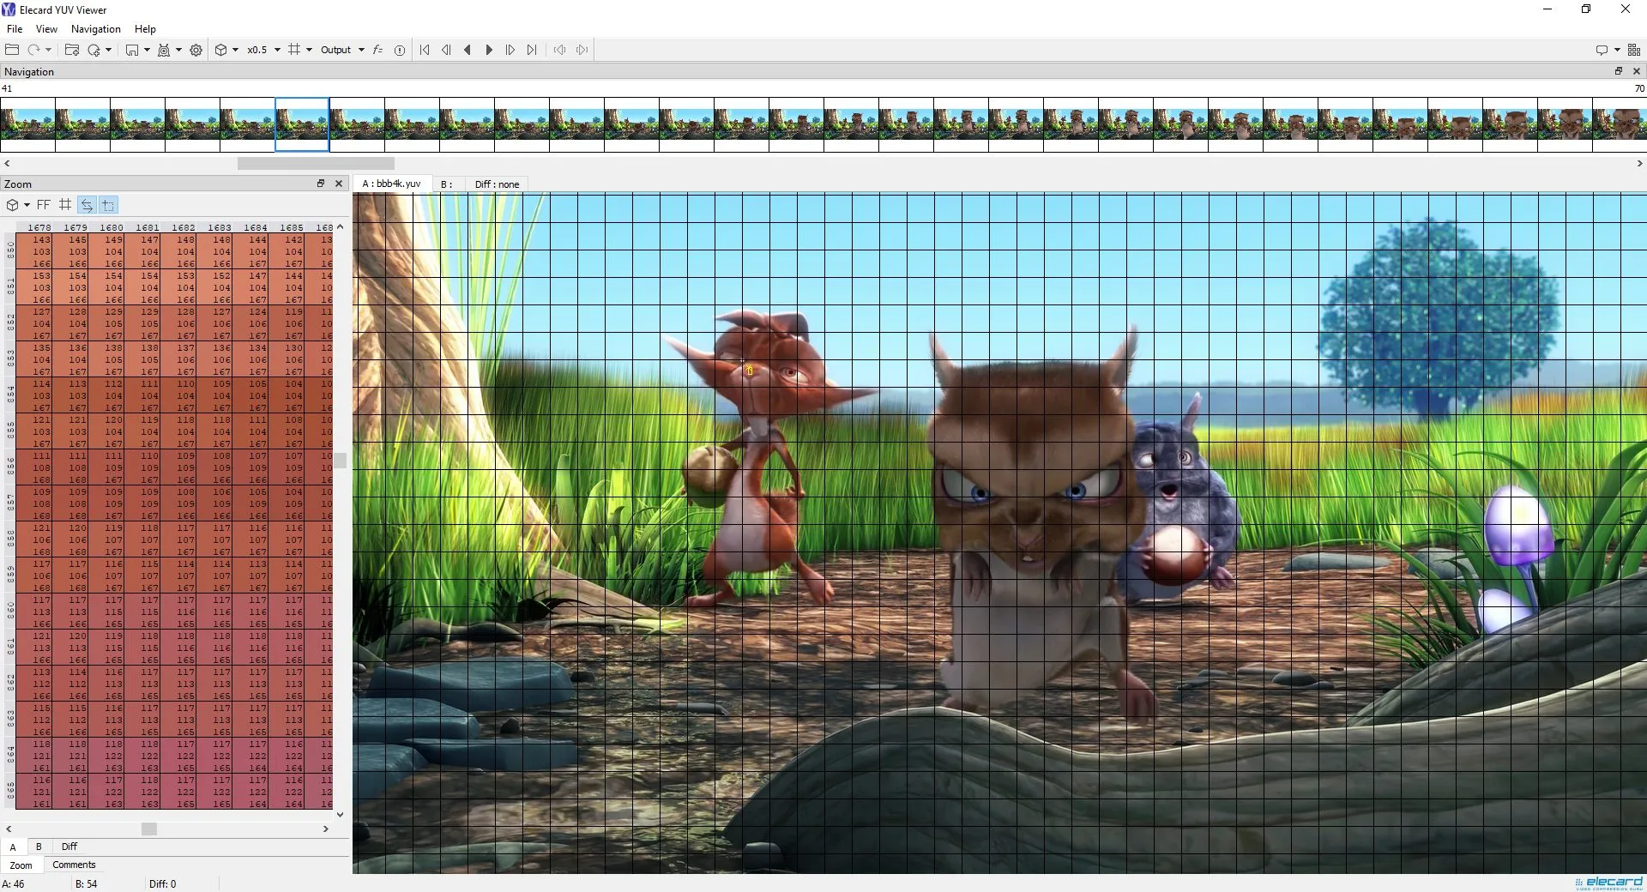
Task: Toggle the FF hex format in Zoom panel
Action: click(x=44, y=205)
